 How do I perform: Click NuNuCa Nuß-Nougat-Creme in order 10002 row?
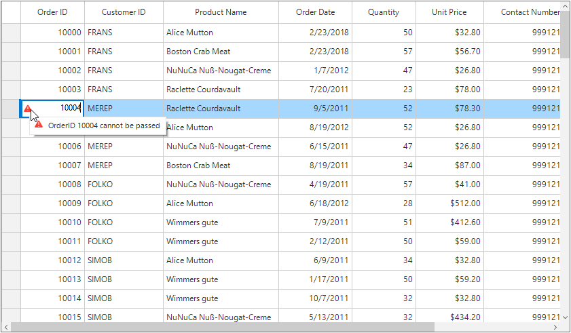219,71
